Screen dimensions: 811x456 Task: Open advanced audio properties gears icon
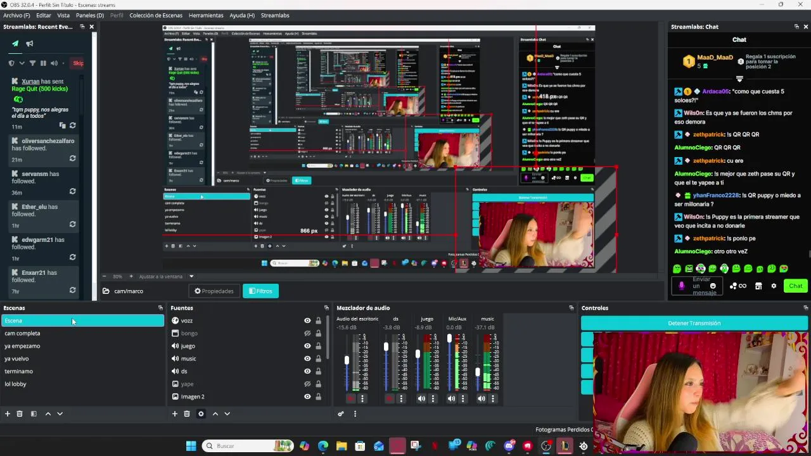coord(341,414)
